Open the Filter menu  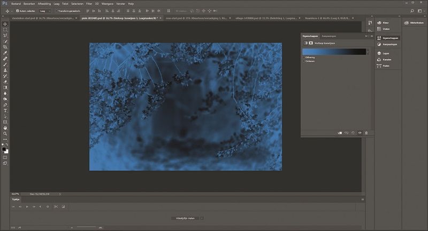[x=89, y=3]
